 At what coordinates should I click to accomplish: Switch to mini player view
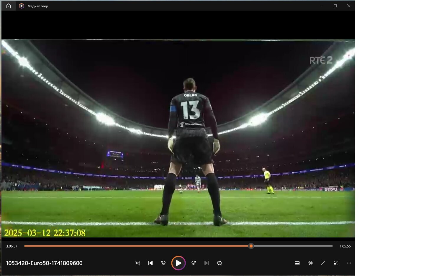tap(336, 263)
